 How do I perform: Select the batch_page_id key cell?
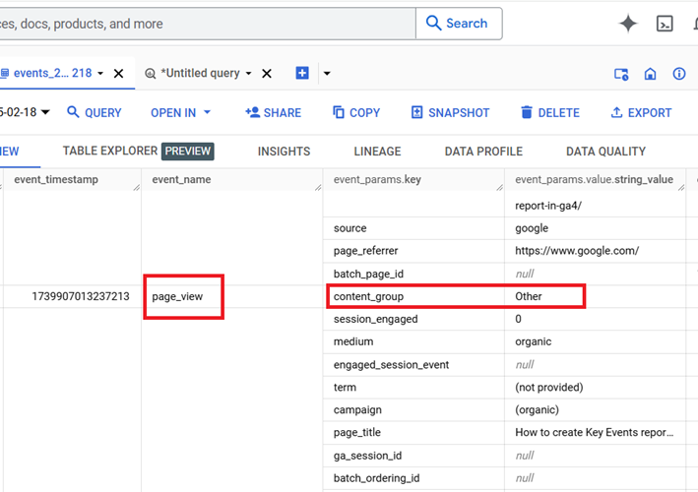414,274
